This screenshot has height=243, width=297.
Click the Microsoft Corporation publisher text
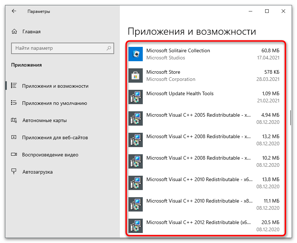[171, 79]
